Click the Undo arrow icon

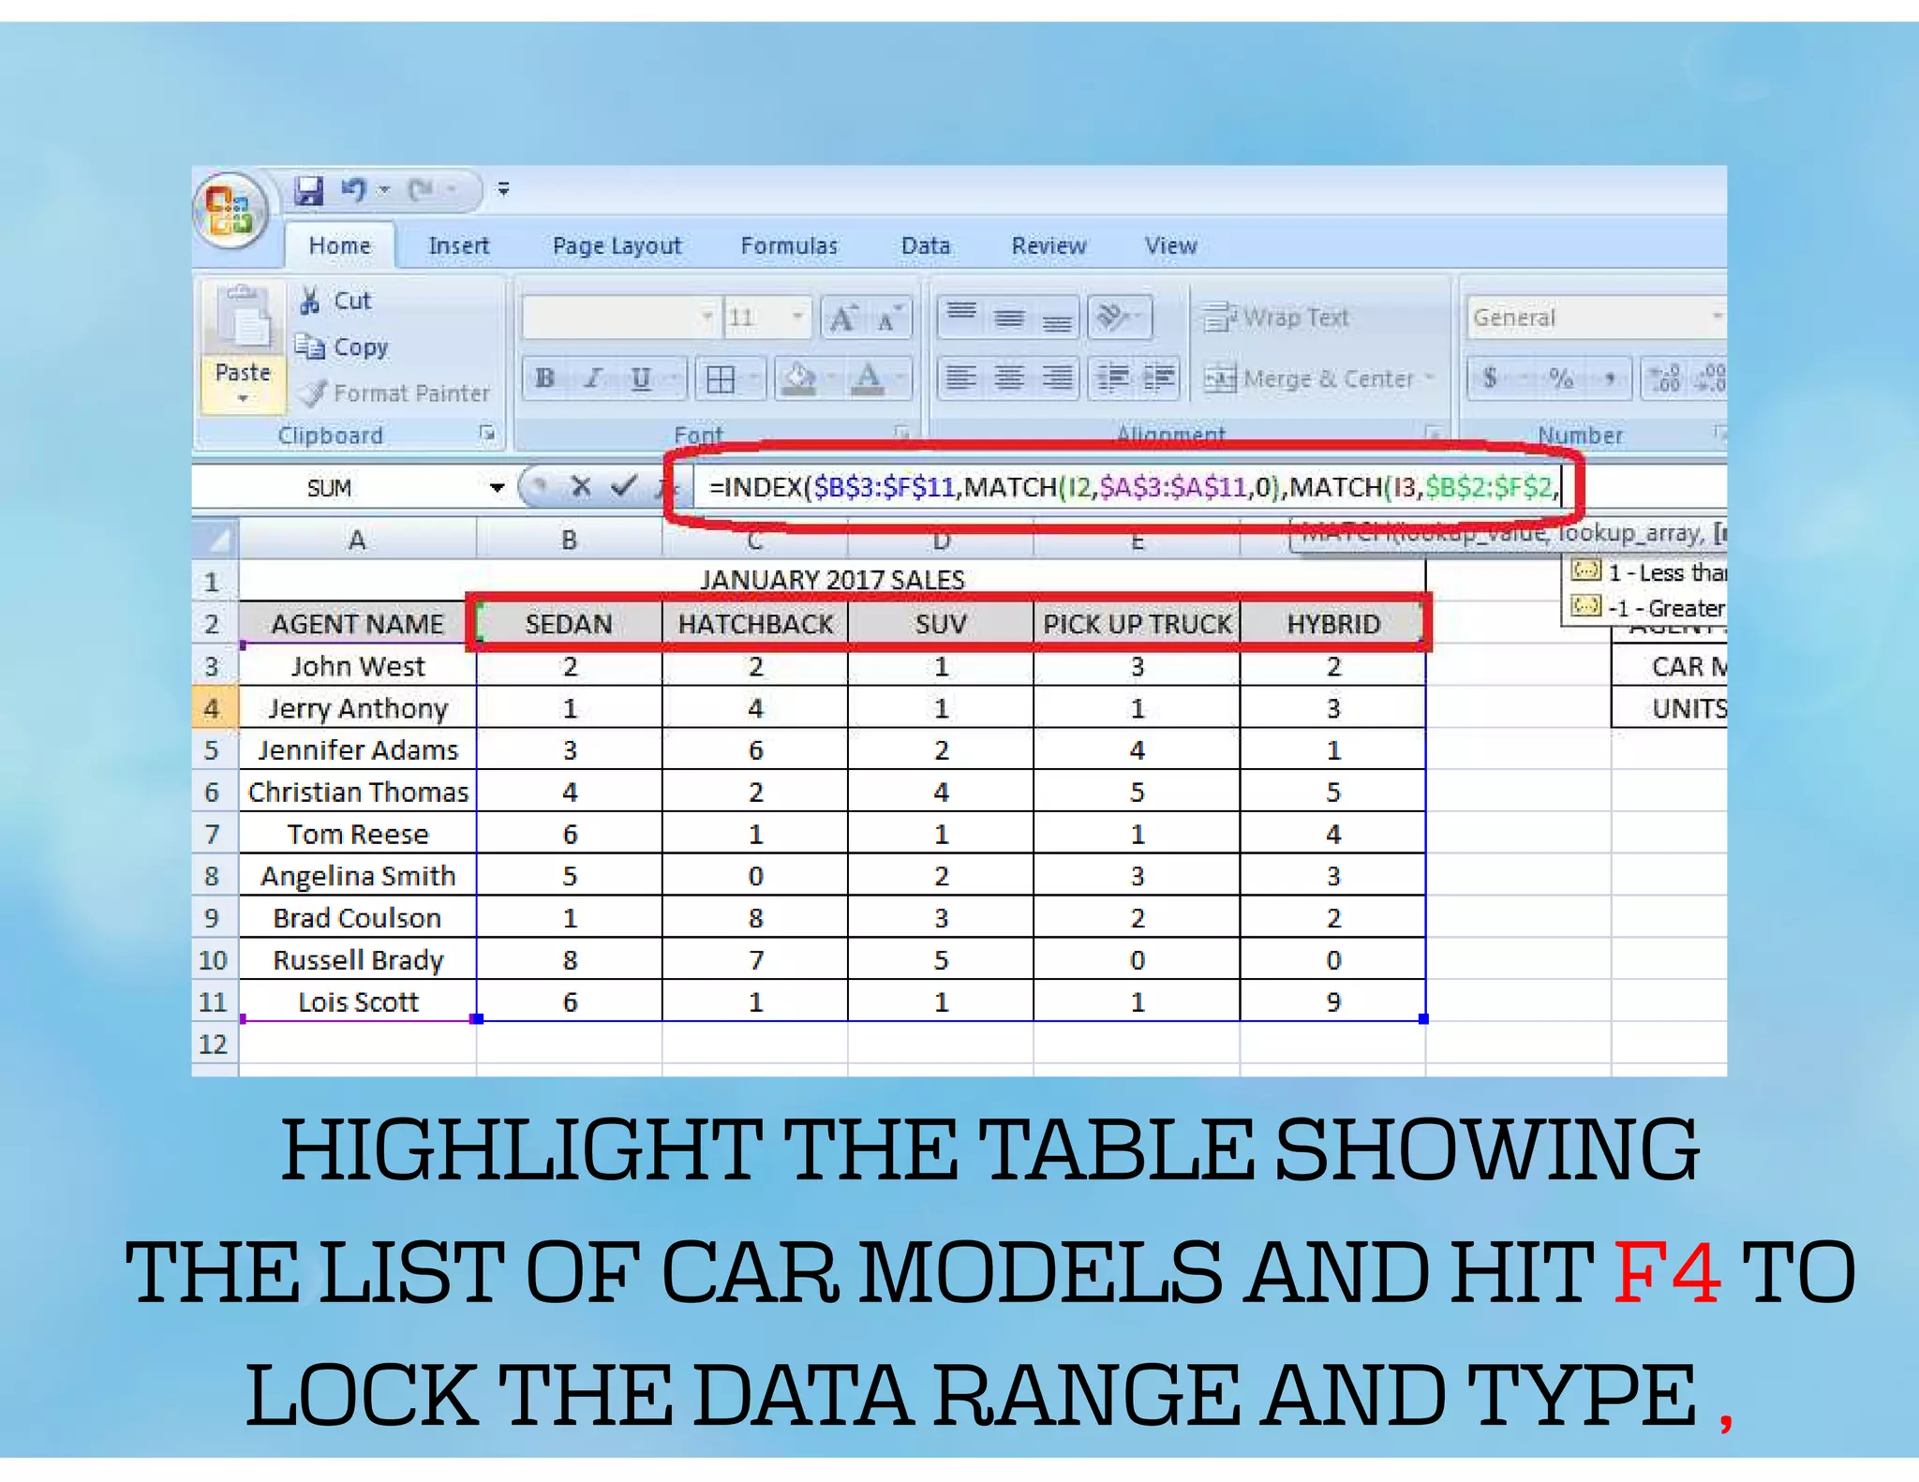(x=353, y=190)
